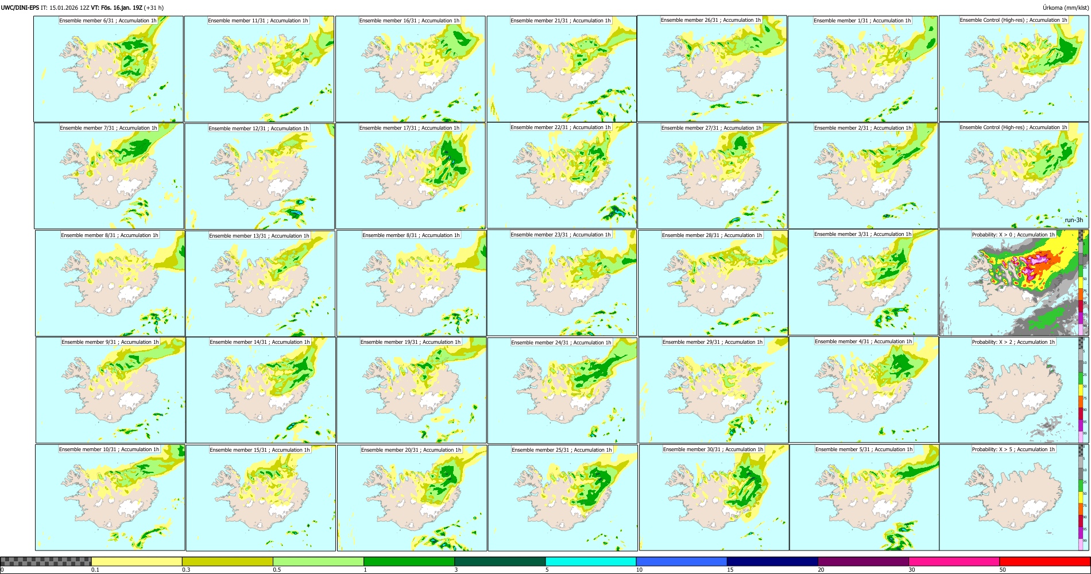Click the 'Úrkoma (mm/klst)' unit label
This screenshot has width=1091, height=574.
1065,8
